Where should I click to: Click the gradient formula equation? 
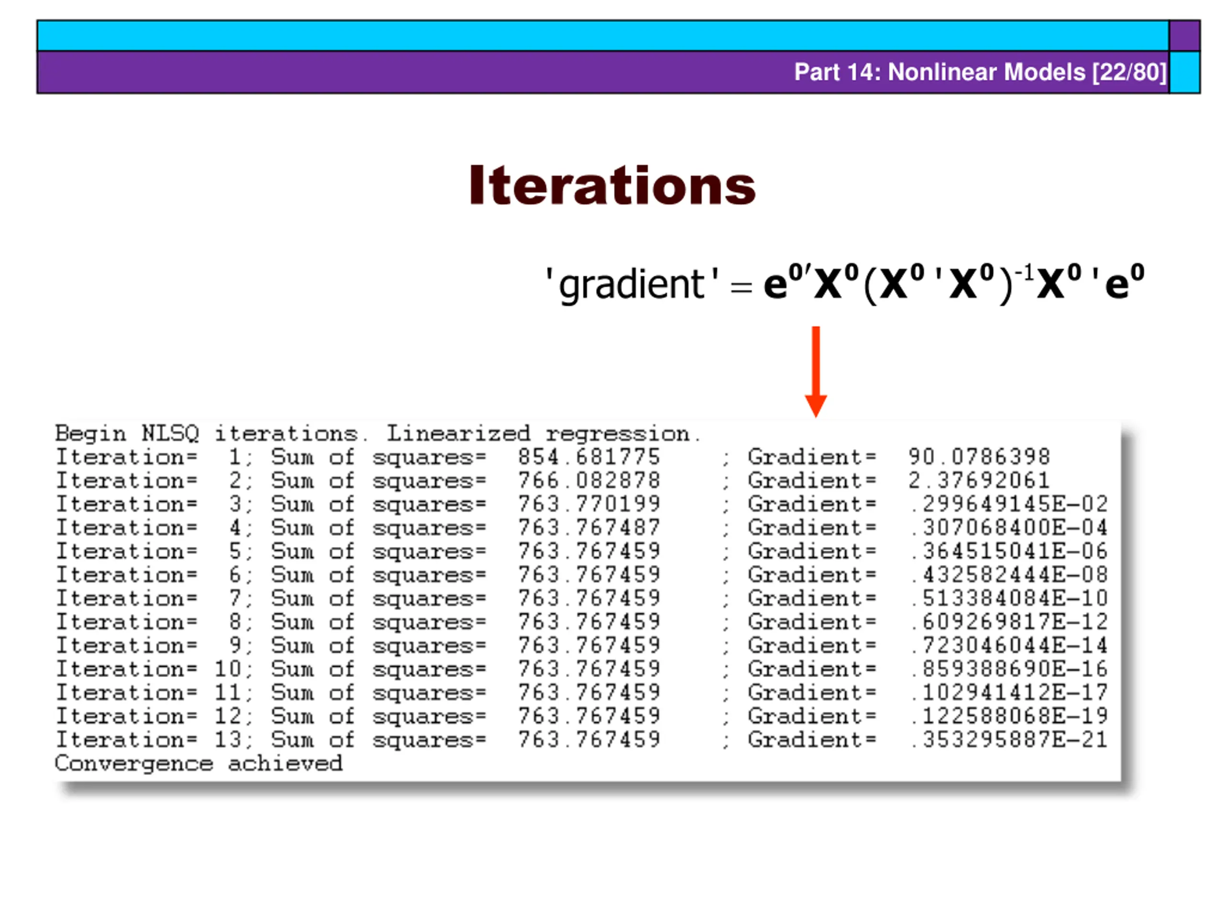tap(844, 284)
